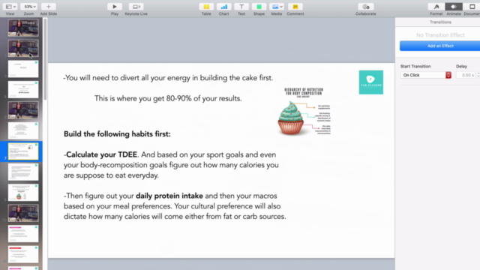Click 'Calculate your TDEE' bold text
This screenshot has width=480, height=270.
tap(102, 154)
